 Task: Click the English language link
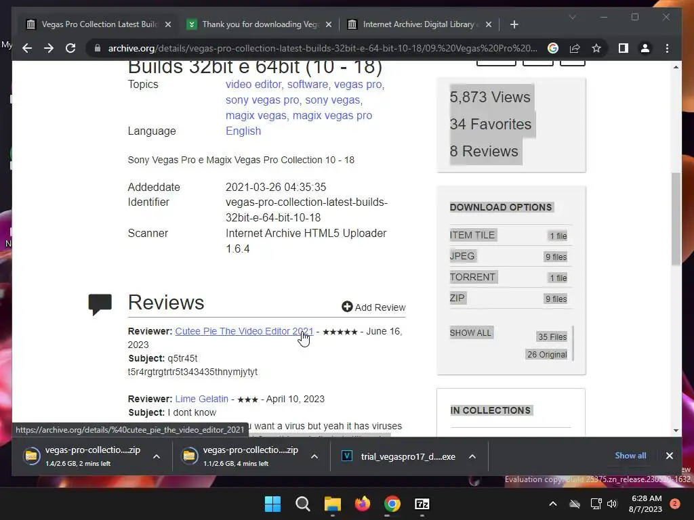coord(243,131)
